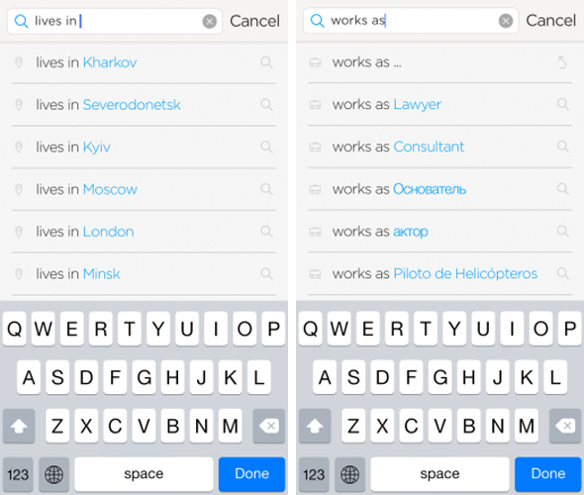The image size is (584, 495).
Task: Tap space bar on left keyboard
Action: tap(144, 474)
